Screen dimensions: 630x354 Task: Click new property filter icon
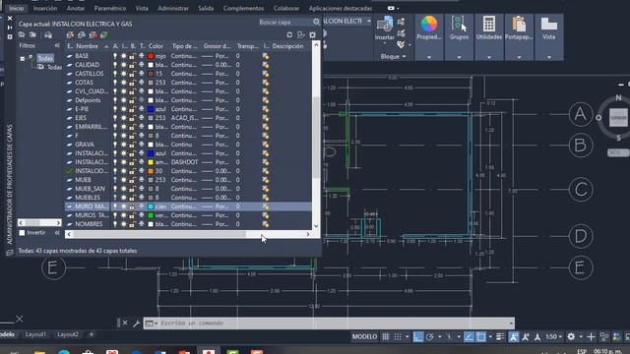[22, 35]
